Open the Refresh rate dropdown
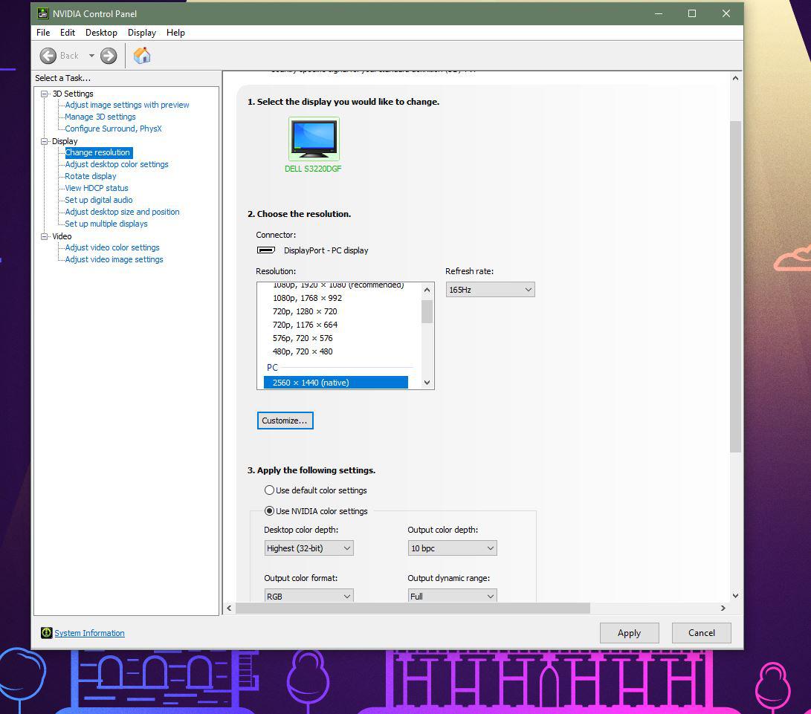The width and height of the screenshot is (811, 714). tap(490, 290)
